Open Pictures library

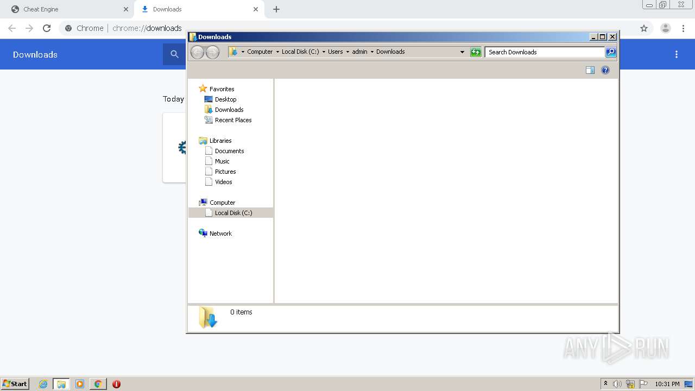tap(225, 172)
